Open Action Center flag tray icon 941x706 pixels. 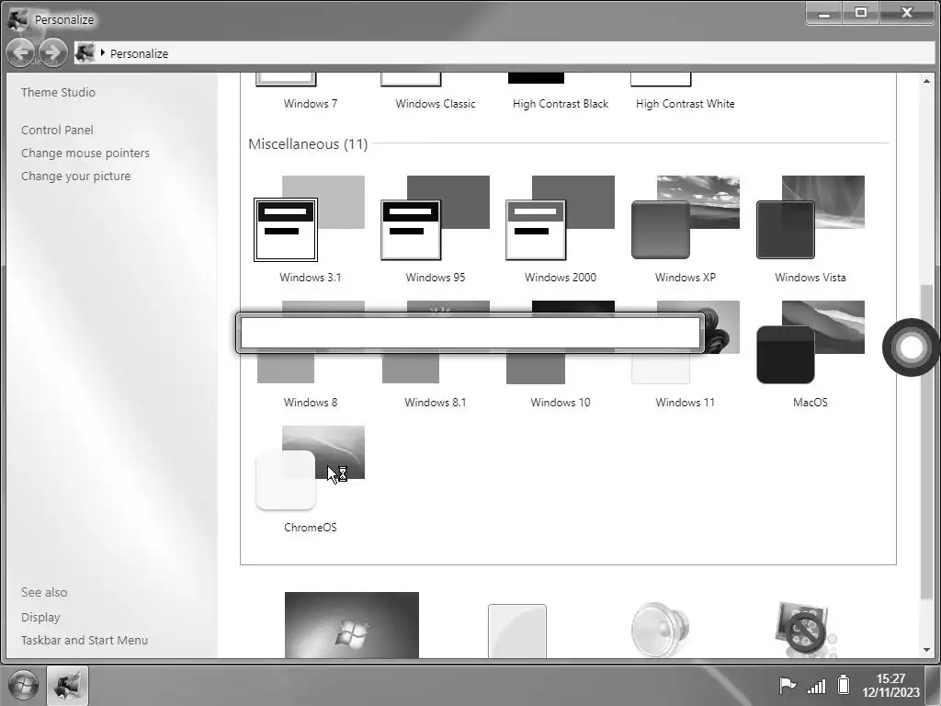[787, 685]
